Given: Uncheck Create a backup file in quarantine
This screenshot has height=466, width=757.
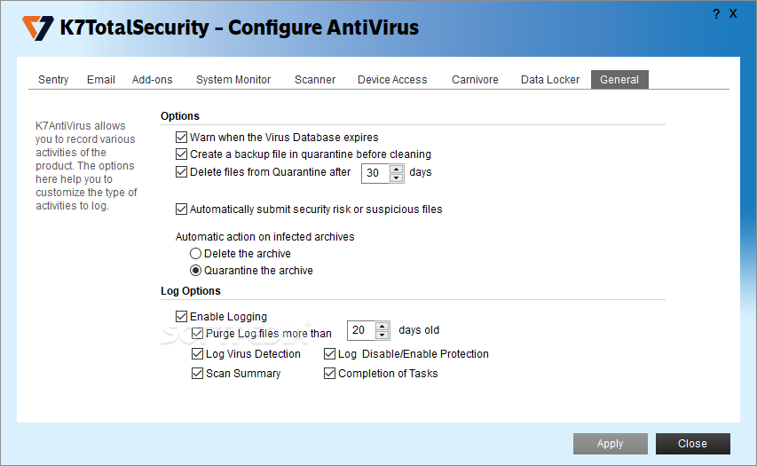Looking at the screenshot, I should click(182, 154).
